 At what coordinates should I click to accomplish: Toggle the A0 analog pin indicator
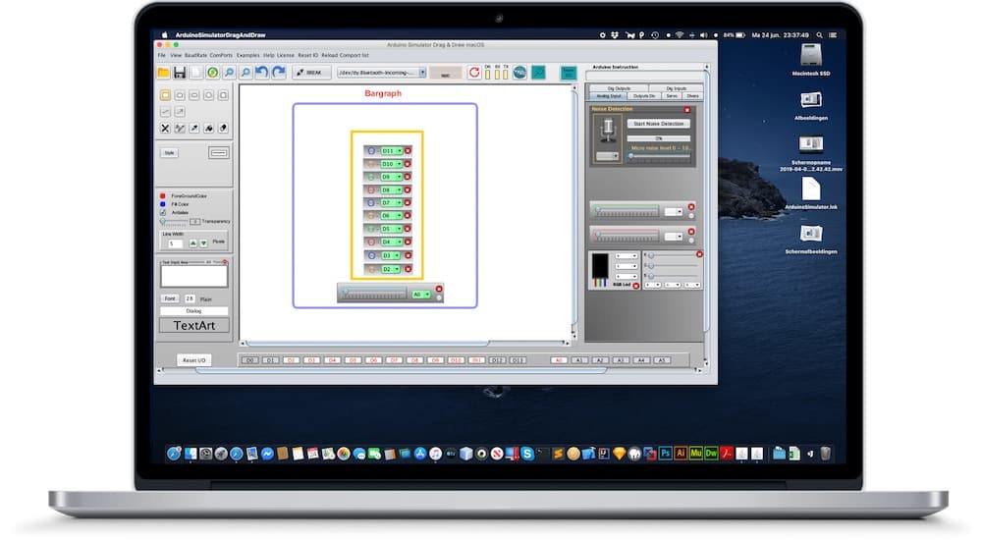pyautogui.click(x=559, y=360)
